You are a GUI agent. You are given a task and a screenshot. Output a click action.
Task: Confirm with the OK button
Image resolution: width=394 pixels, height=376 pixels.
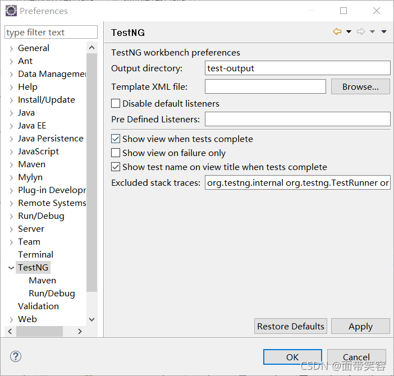(x=292, y=357)
